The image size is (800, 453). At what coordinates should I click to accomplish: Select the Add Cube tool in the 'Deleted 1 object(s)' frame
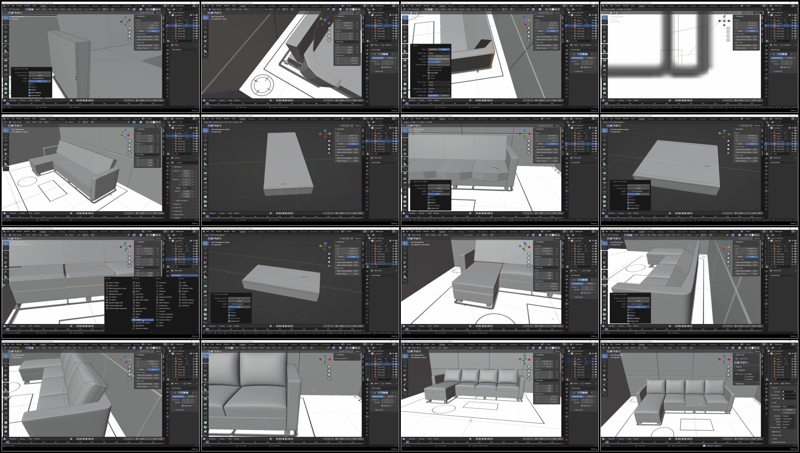point(604,395)
